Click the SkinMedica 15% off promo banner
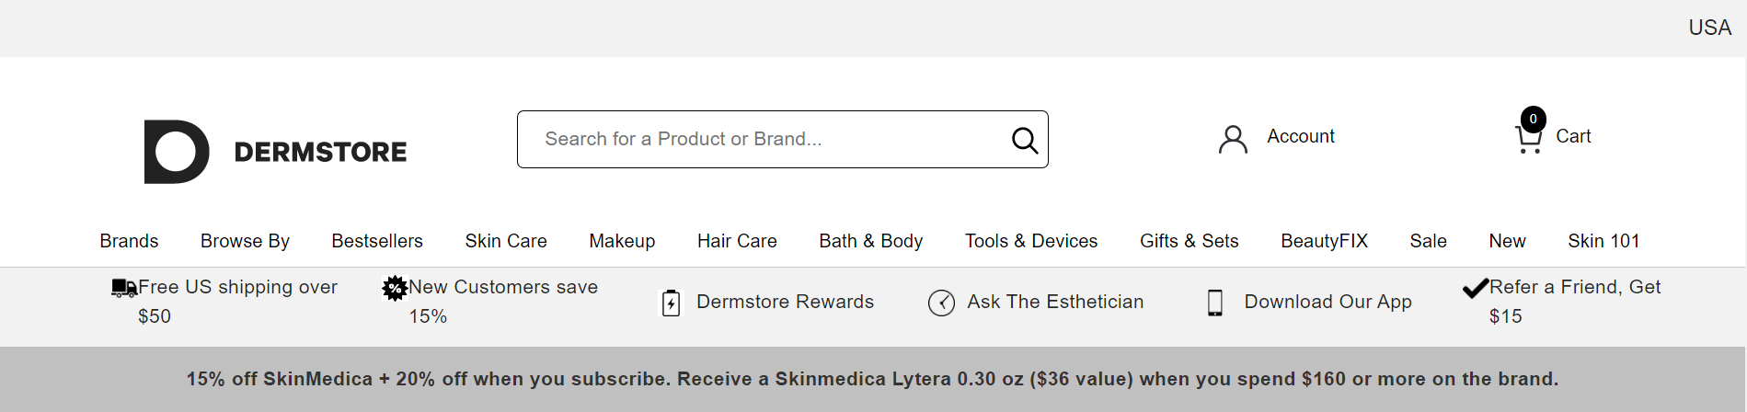 [x=872, y=379]
